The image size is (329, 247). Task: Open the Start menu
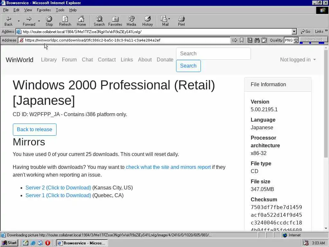tap(9, 243)
